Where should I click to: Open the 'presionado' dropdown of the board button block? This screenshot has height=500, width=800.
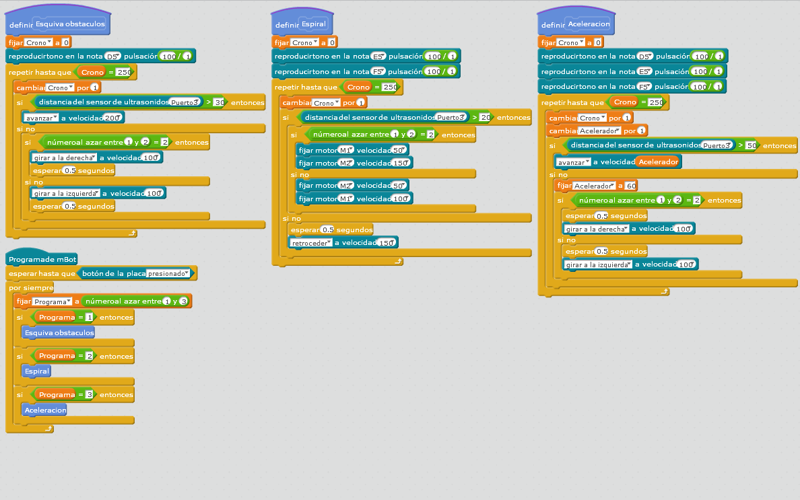point(169,274)
